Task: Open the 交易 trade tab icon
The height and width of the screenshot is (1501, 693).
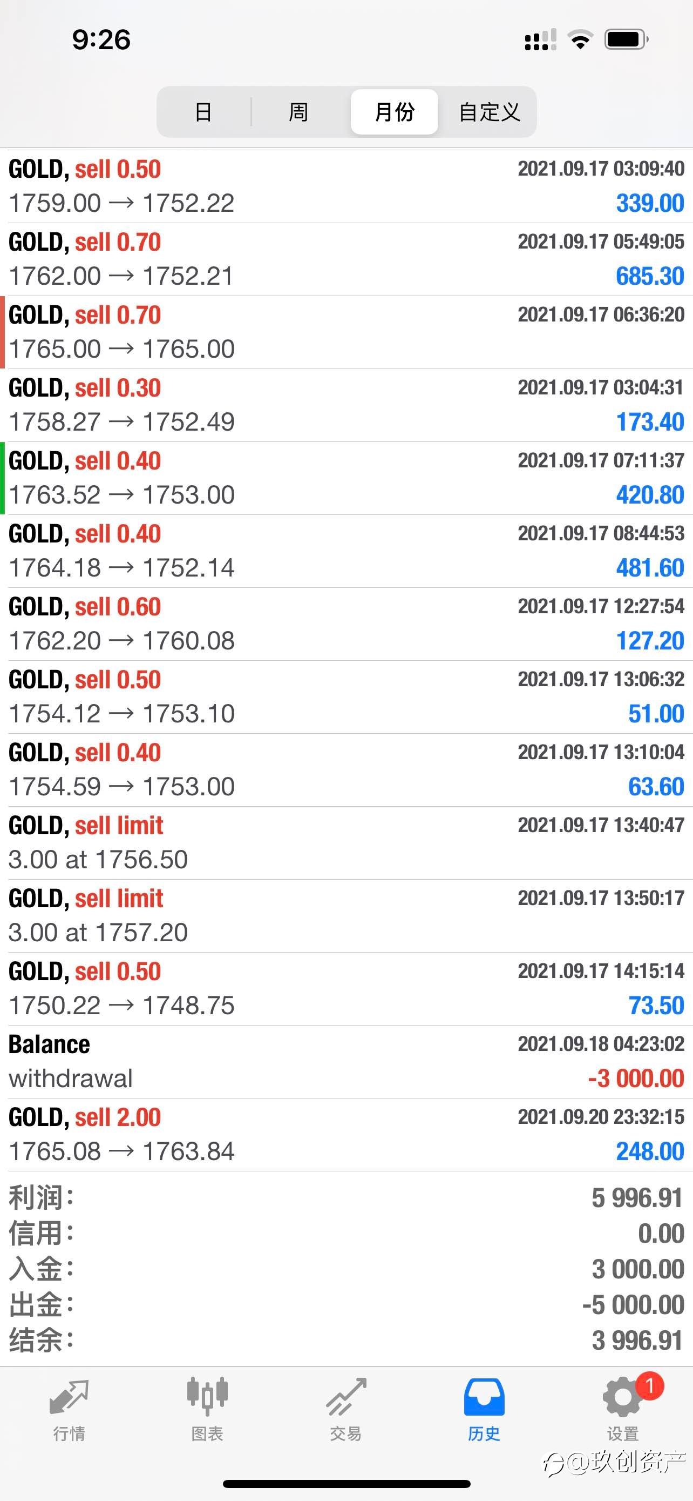Action: pos(346,1397)
